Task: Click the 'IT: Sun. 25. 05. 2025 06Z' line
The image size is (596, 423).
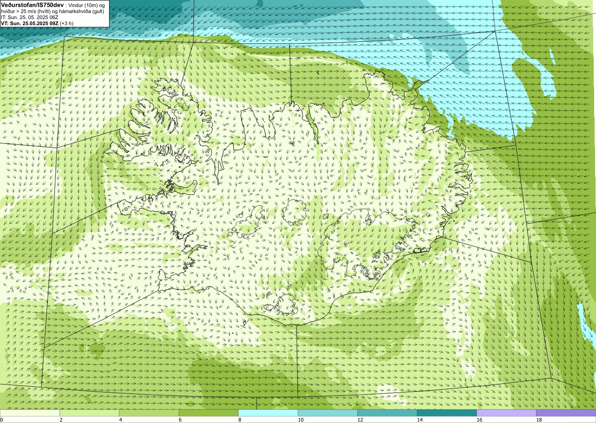Action: (x=30, y=17)
